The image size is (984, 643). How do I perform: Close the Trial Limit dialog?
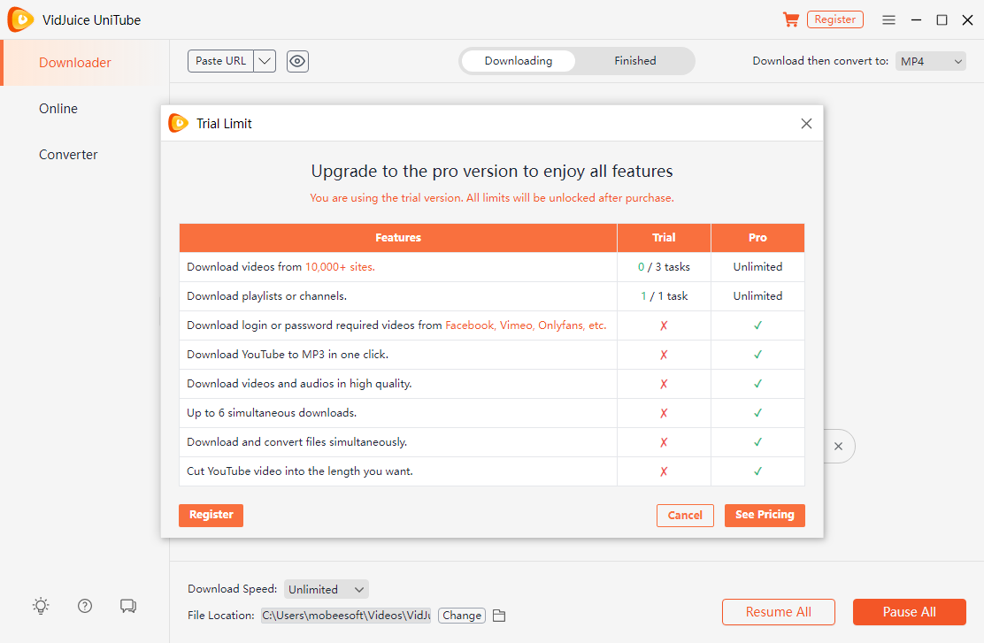tap(806, 124)
